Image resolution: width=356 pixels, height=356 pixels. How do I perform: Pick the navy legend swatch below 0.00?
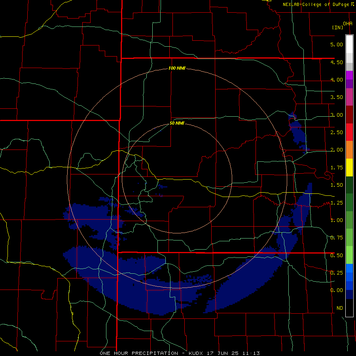349,294
